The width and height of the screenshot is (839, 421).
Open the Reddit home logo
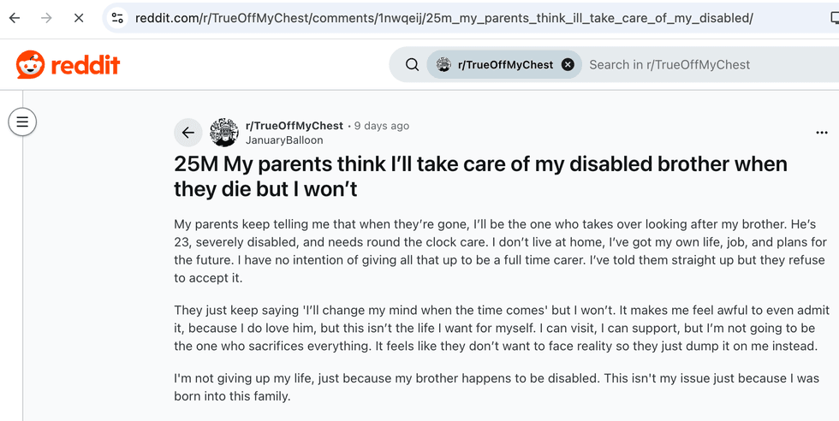point(68,65)
